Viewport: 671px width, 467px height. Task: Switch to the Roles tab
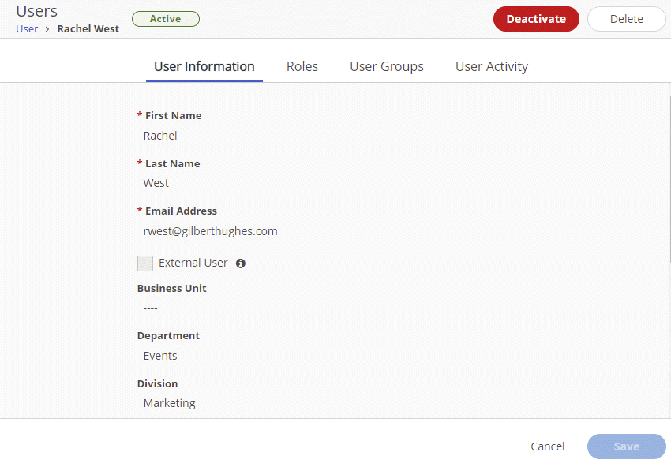[302, 66]
